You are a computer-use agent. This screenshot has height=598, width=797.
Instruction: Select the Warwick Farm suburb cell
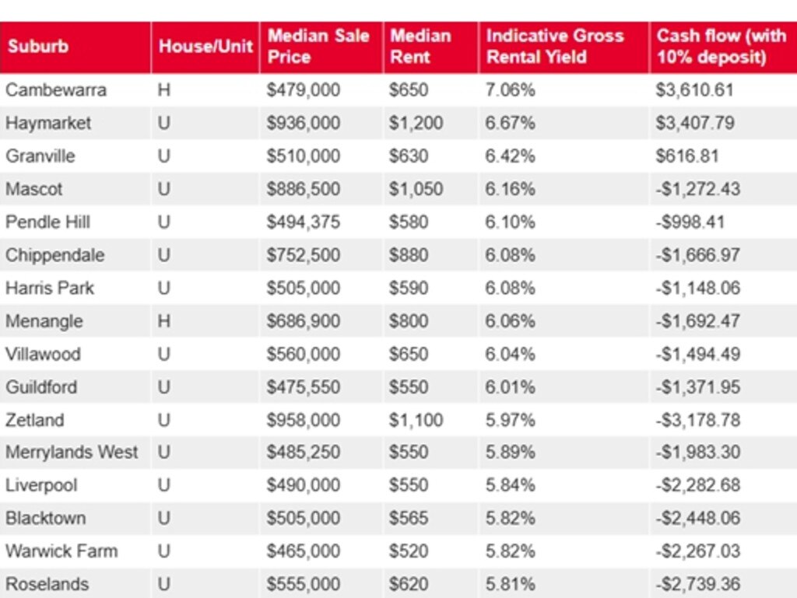(61, 551)
